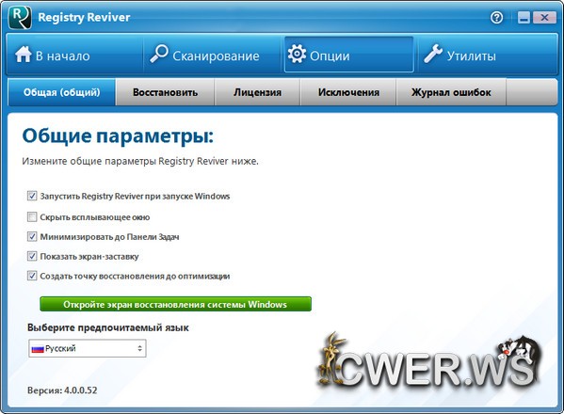Viewport: 564px width, 414px height.
Task: Switch to Общая (общий) tab
Action: (61, 92)
